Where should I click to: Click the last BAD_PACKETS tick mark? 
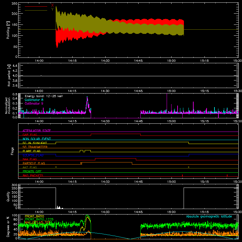pos(227,175)
